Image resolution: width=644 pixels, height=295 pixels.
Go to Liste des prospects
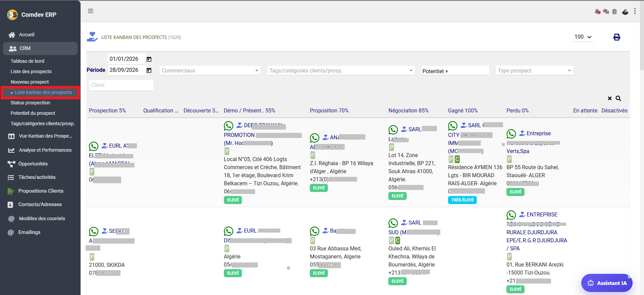[x=31, y=71]
